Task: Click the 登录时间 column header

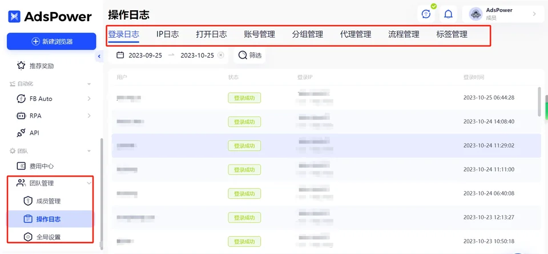Action: 474,77
